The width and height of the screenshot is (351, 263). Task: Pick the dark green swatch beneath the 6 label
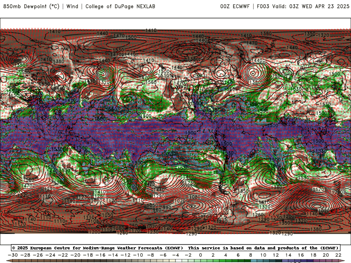241,261
